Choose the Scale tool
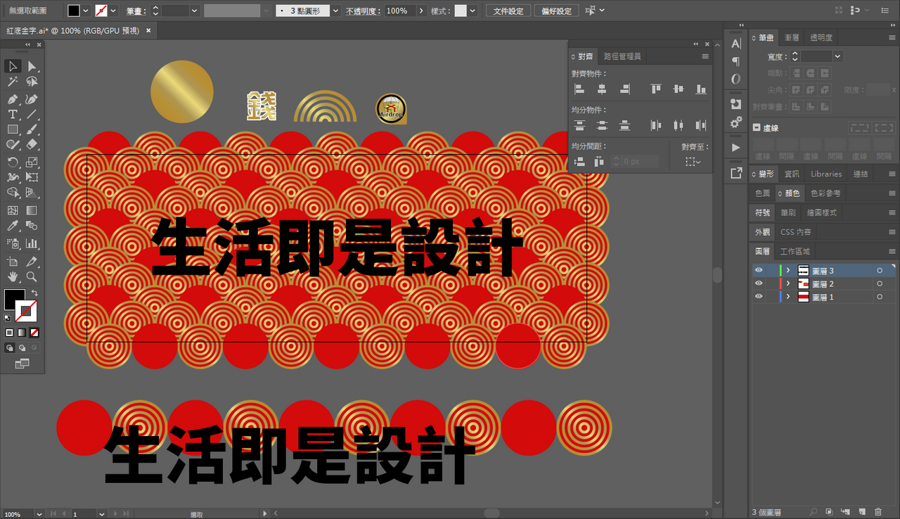900x519 pixels. tap(32, 162)
